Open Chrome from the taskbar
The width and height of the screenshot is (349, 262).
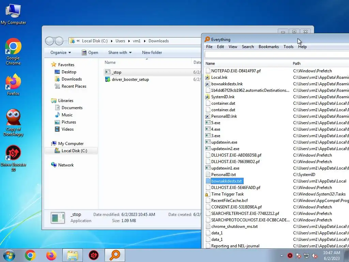[x=30, y=255]
